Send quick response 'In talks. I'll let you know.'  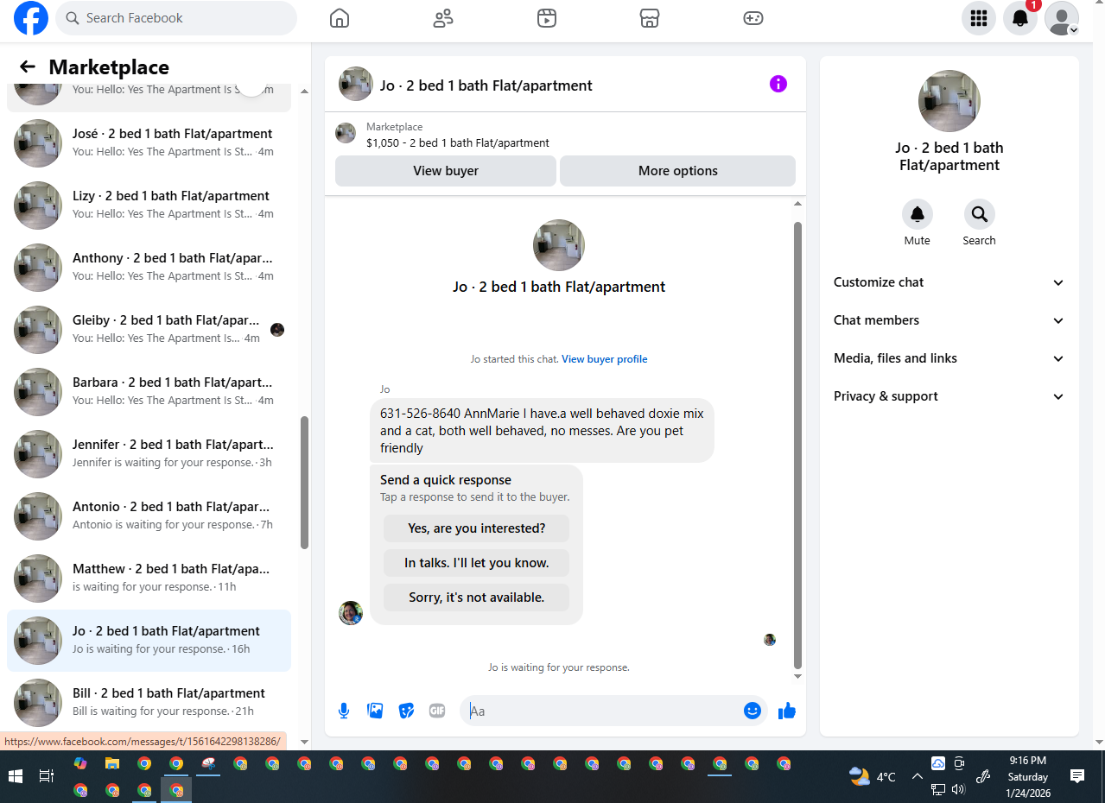pos(476,563)
